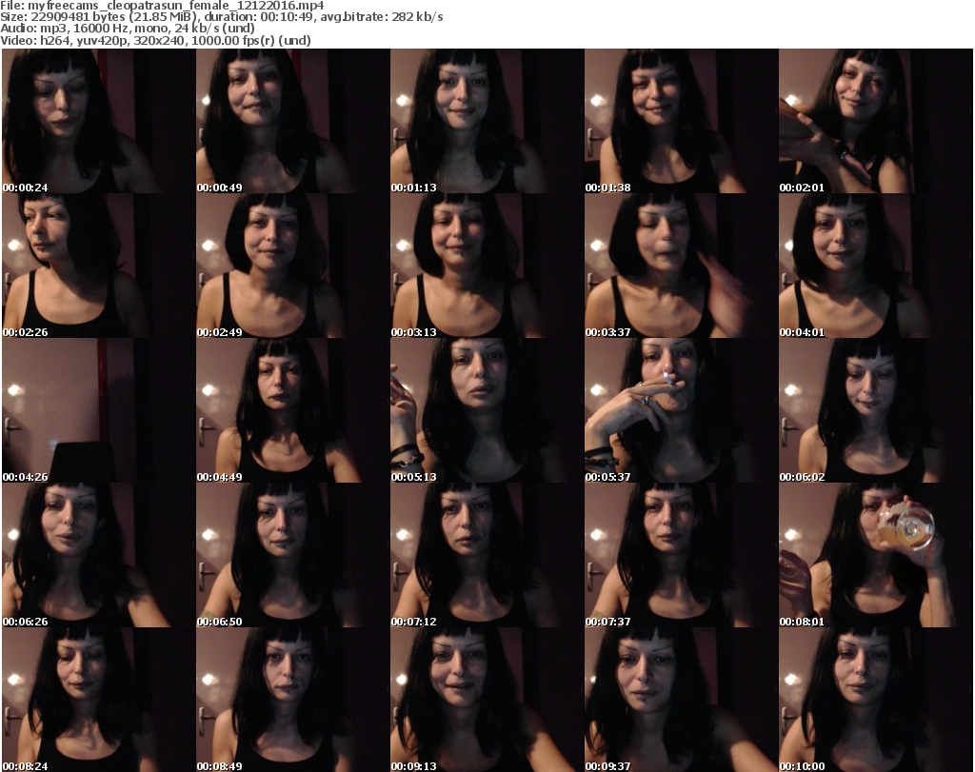Select the thumbnail stamped 00:00:49
This screenshot has width=975, height=772.
click(x=293, y=121)
